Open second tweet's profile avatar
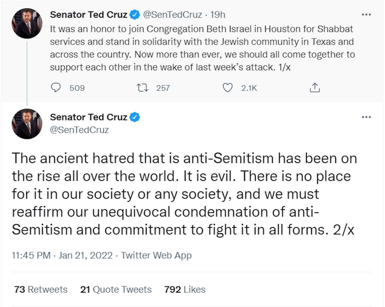 click(27, 124)
